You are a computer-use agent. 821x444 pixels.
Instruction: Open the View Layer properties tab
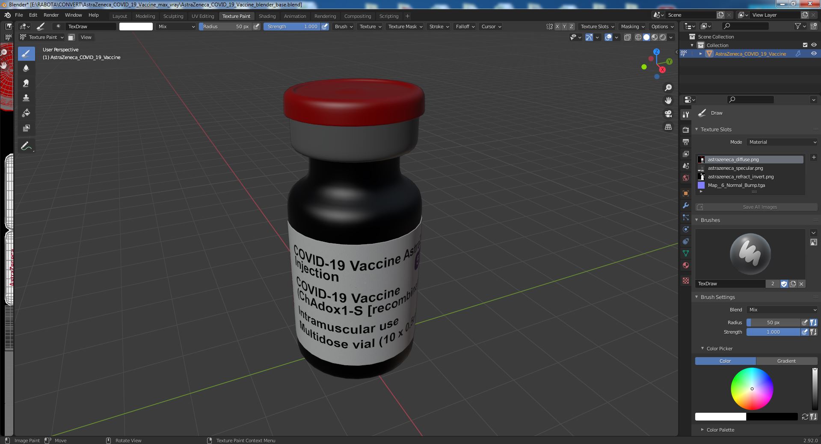click(x=686, y=154)
